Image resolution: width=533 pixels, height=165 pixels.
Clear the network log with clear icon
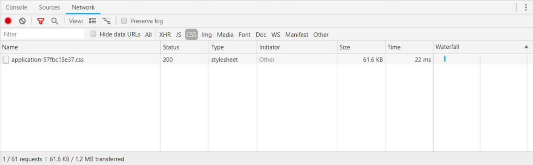point(23,21)
